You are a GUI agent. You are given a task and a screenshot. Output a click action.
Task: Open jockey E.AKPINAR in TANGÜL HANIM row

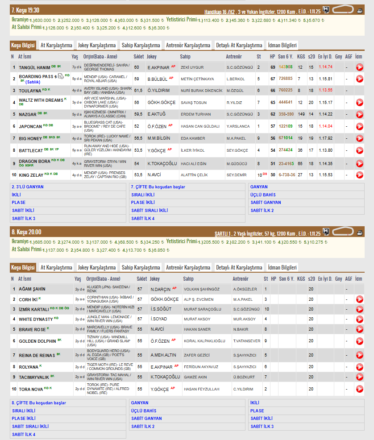(158, 68)
